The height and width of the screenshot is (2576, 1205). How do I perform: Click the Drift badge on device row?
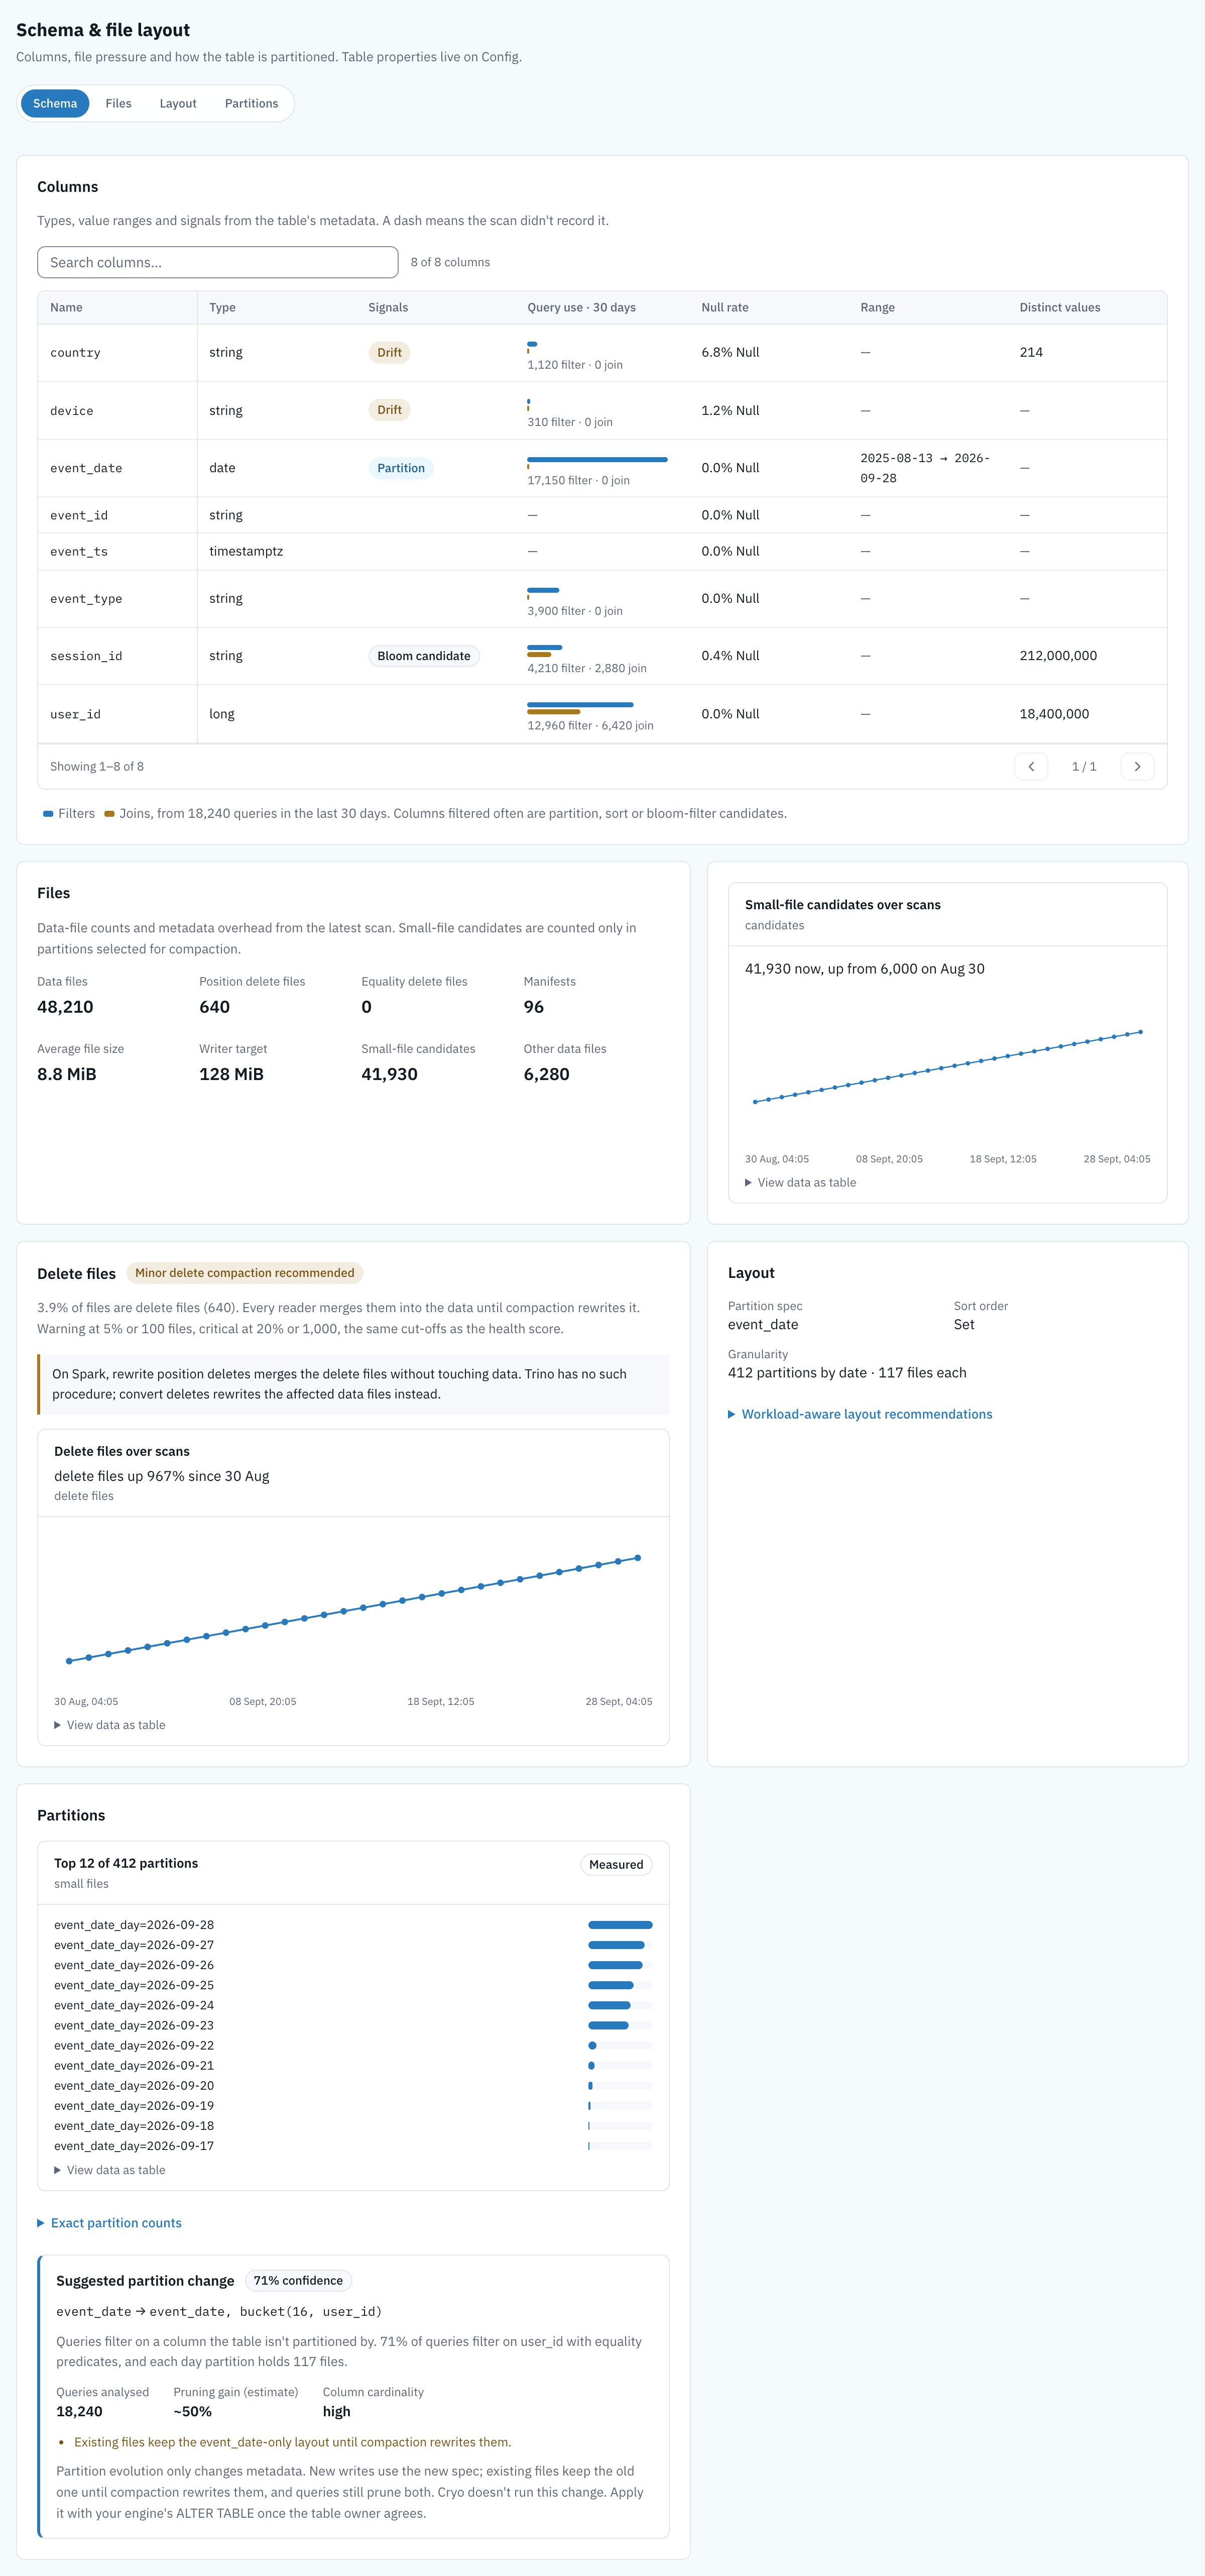tap(389, 410)
